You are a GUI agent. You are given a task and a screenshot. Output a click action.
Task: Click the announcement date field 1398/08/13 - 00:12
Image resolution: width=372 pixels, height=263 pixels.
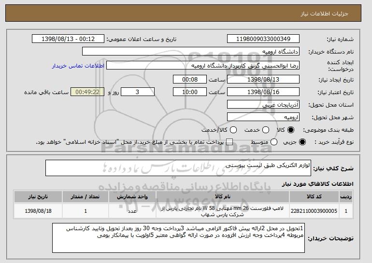[x=68, y=39]
